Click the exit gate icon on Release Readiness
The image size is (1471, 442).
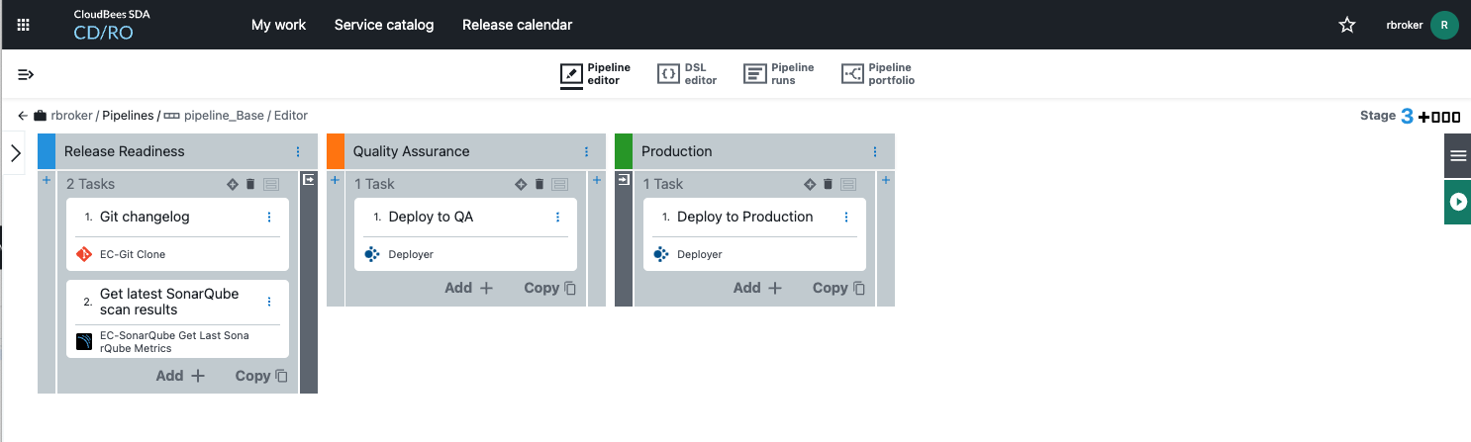click(309, 180)
